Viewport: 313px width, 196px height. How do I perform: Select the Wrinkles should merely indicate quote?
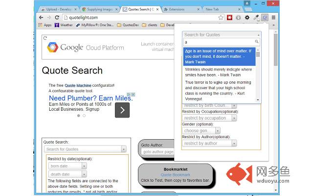pos(220,72)
